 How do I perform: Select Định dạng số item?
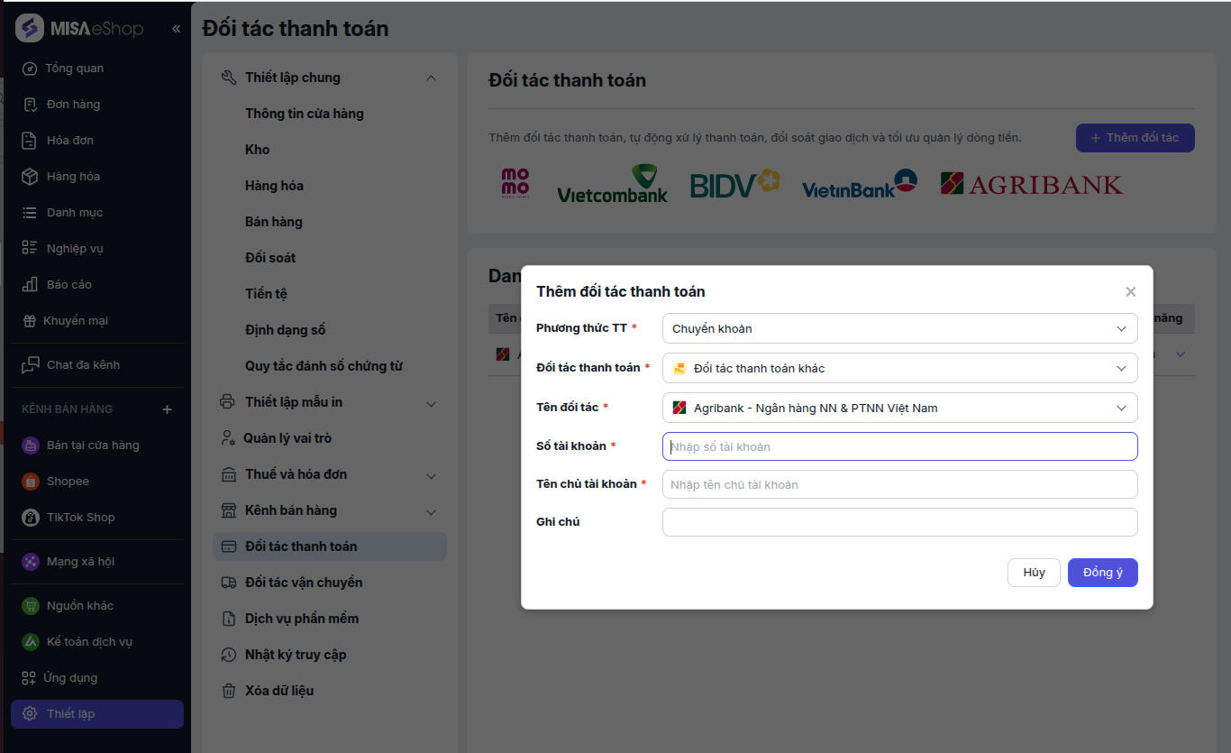point(285,330)
